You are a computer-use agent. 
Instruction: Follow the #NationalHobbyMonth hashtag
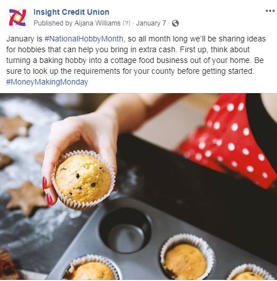click(84, 39)
